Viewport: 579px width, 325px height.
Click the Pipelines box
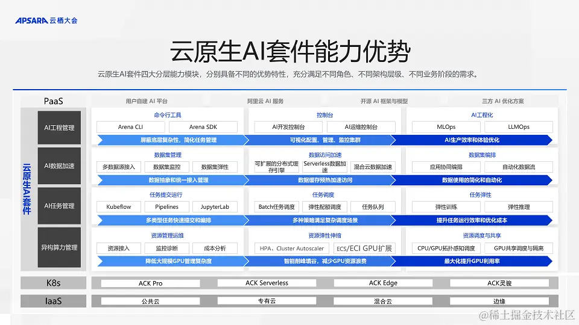click(x=167, y=206)
